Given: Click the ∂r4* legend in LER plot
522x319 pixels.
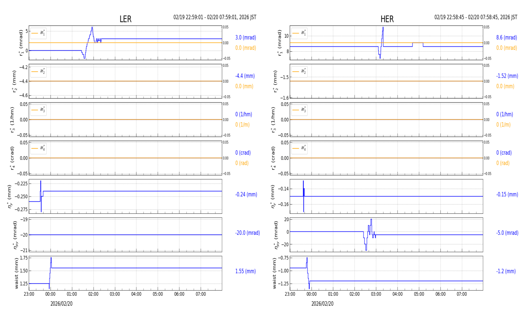Looking at the screenshot, I should pos(38,148).
